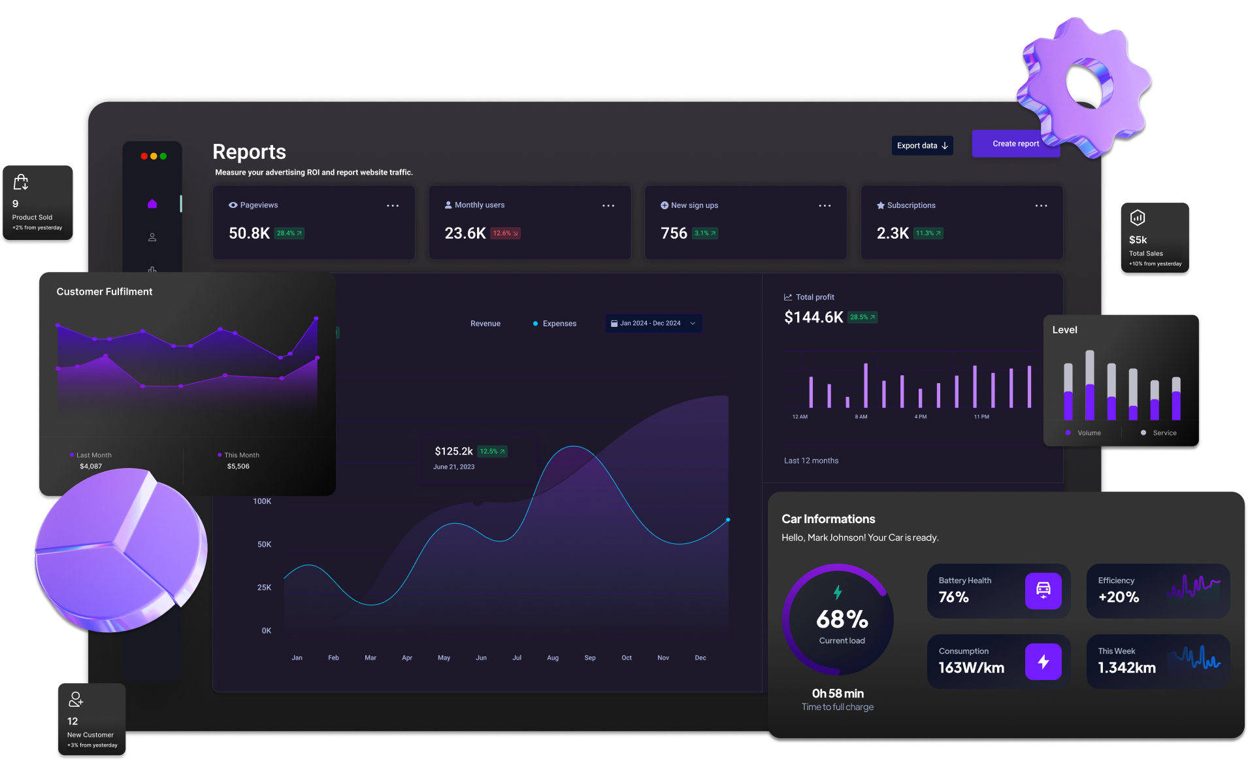Open the user profile sidebar icon
Screen dimensions: 1248x761
pyautogui.click(x=152, y=237)
